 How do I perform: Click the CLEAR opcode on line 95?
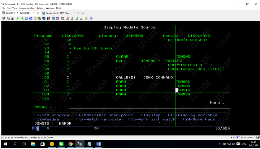(x=122, y=57)
